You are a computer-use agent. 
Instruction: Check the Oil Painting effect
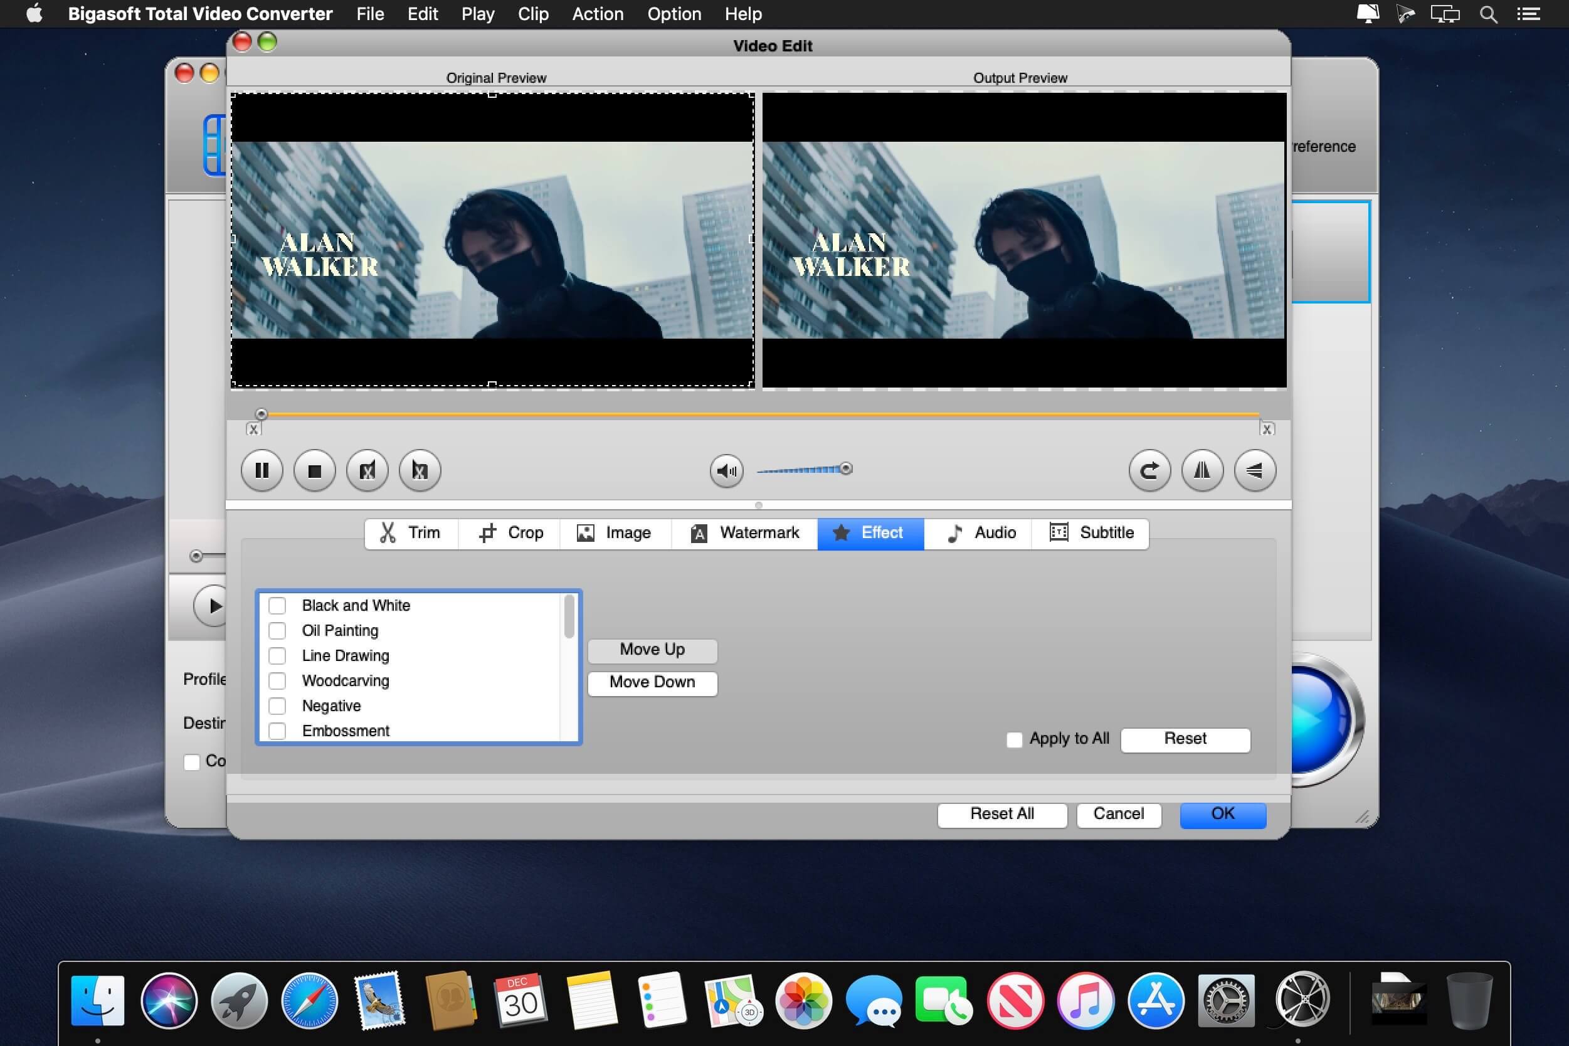click(x=277, y=631)
